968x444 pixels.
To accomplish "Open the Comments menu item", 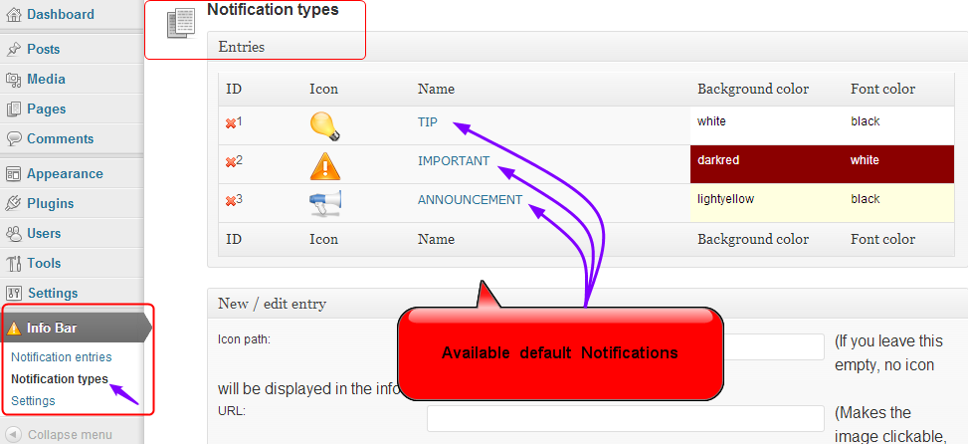I will 60,139.
